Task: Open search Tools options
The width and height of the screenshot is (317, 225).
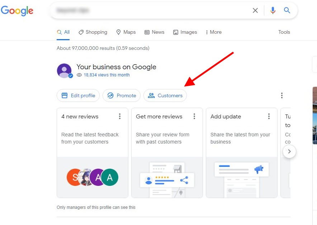Action: [x=284, y=32]
